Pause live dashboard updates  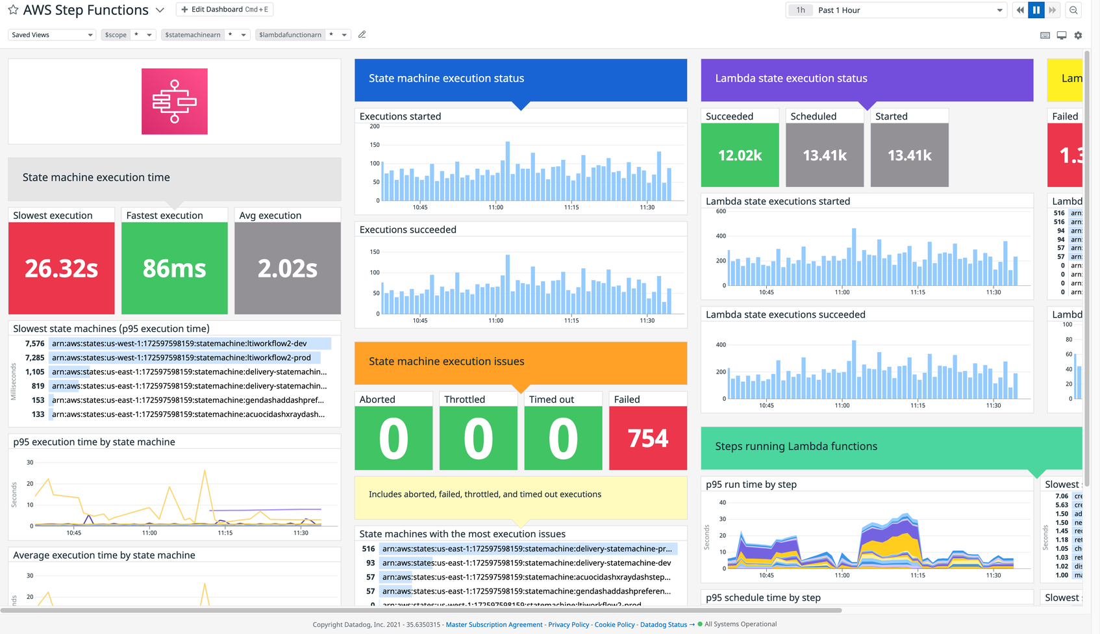(x=1036, y=10)
